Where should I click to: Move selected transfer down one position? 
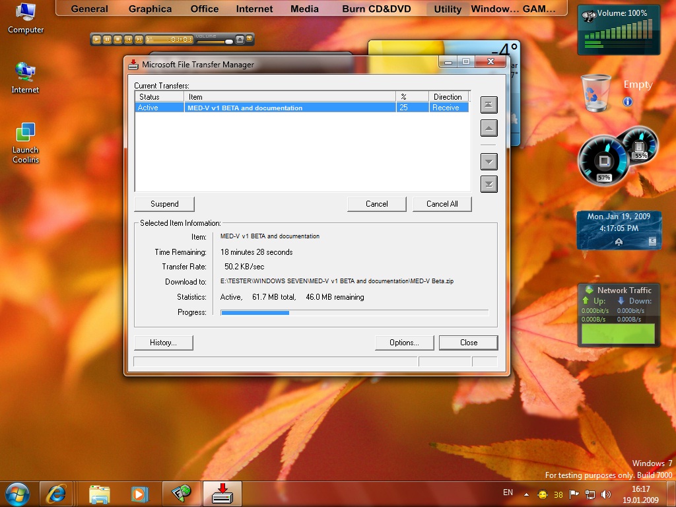(x=489, y=162)
